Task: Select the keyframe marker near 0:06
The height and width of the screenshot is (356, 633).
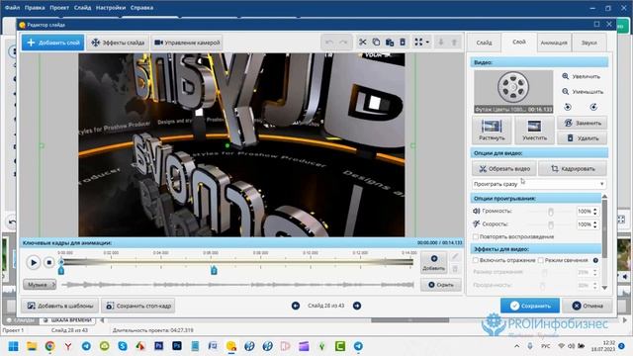Action: coord(214,270)
